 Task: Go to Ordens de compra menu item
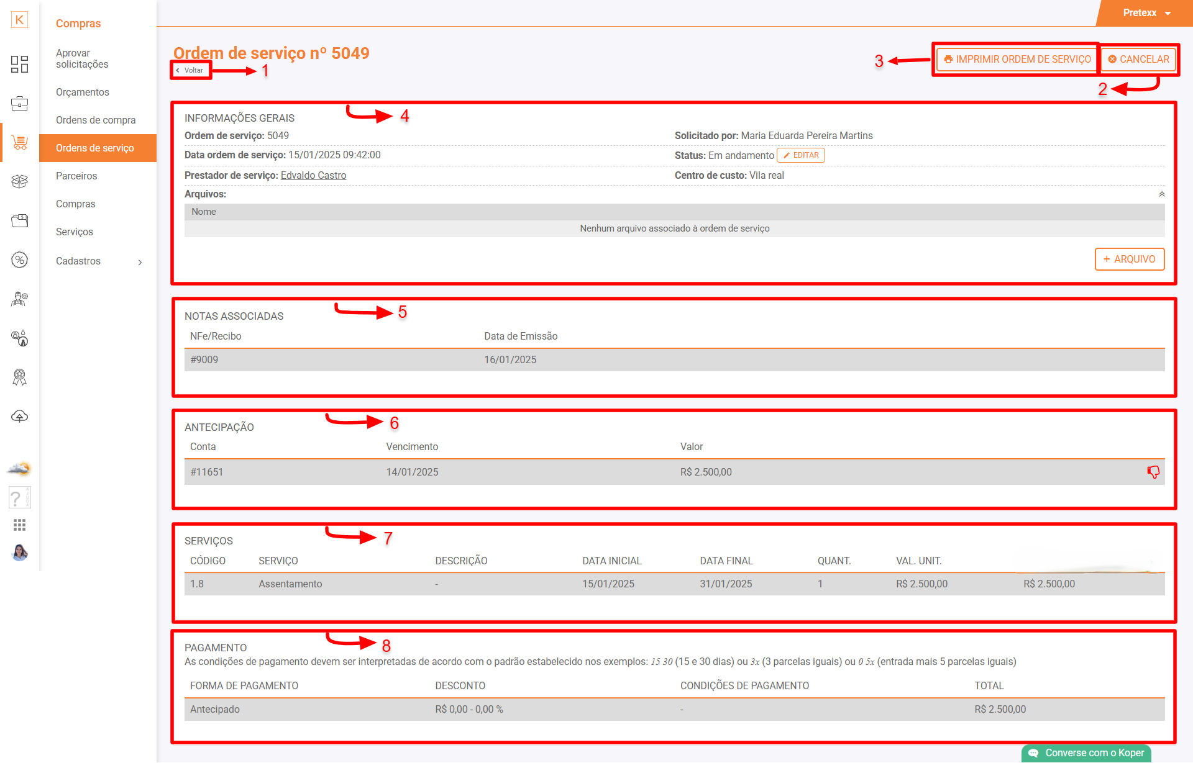96,120
